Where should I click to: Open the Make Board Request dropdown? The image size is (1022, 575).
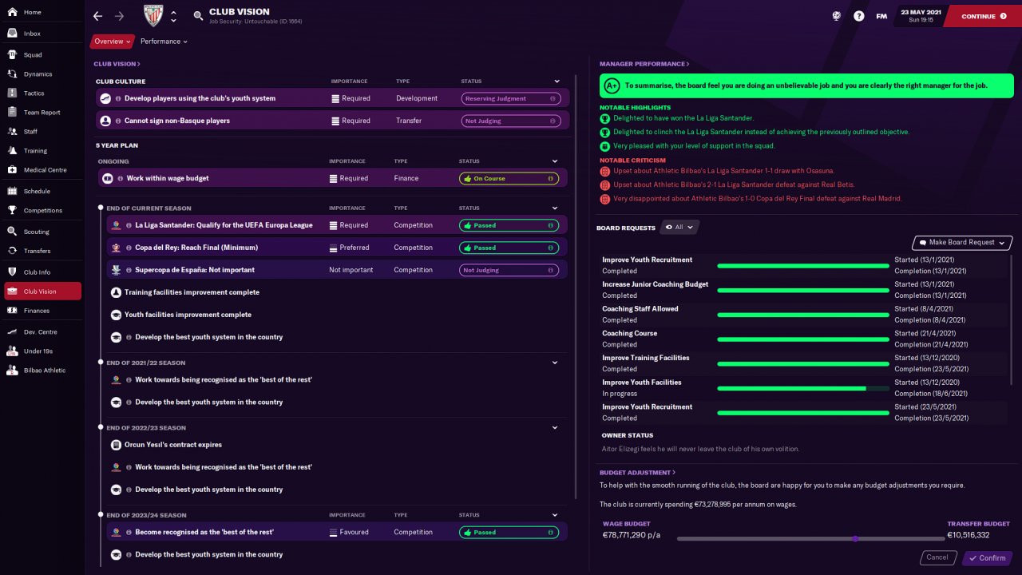click(962, 243)
